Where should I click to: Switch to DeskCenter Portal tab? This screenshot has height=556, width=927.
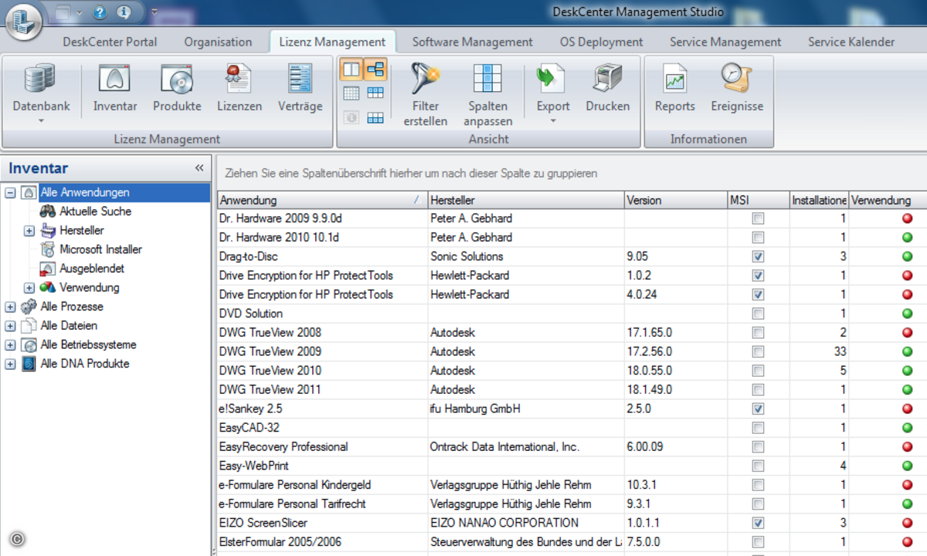110,42
